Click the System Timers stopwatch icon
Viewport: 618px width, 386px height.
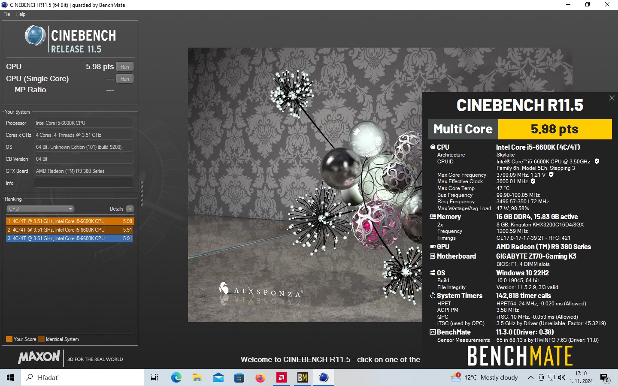[x=433, y=296]
